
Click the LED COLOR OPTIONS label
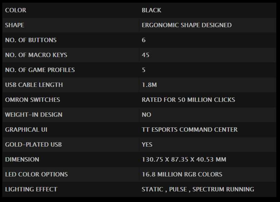click(37, 174)
